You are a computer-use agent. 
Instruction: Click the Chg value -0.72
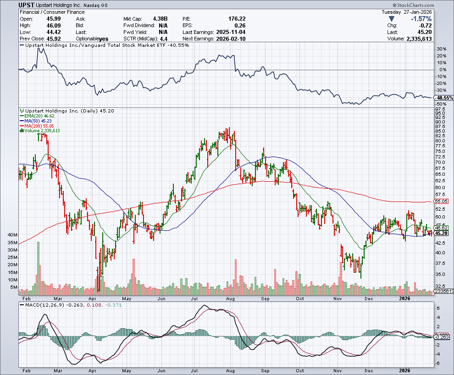426,26
